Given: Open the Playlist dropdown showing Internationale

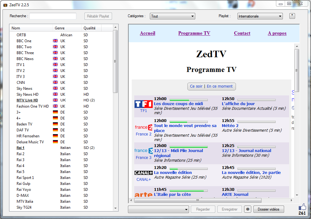Looking at the screenshot, I should click(260, 16).
